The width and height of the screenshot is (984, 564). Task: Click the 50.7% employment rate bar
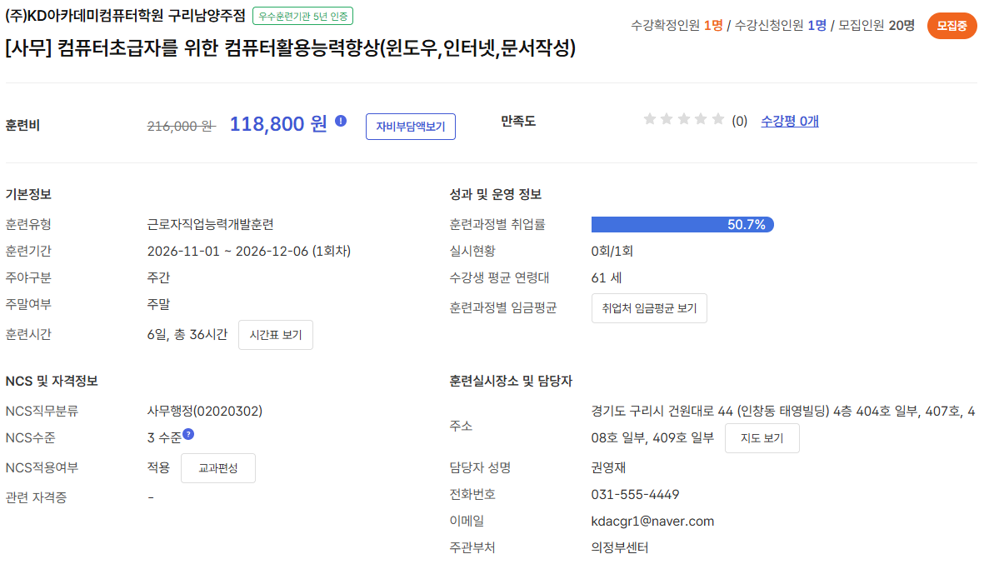[682, 225]
